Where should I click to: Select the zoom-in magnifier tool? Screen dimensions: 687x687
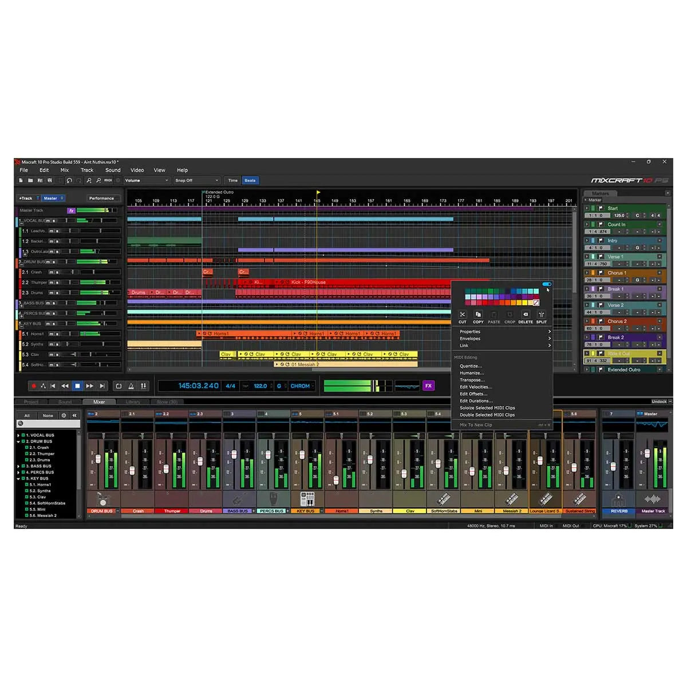pyautogui.click(x=90, y=181)
